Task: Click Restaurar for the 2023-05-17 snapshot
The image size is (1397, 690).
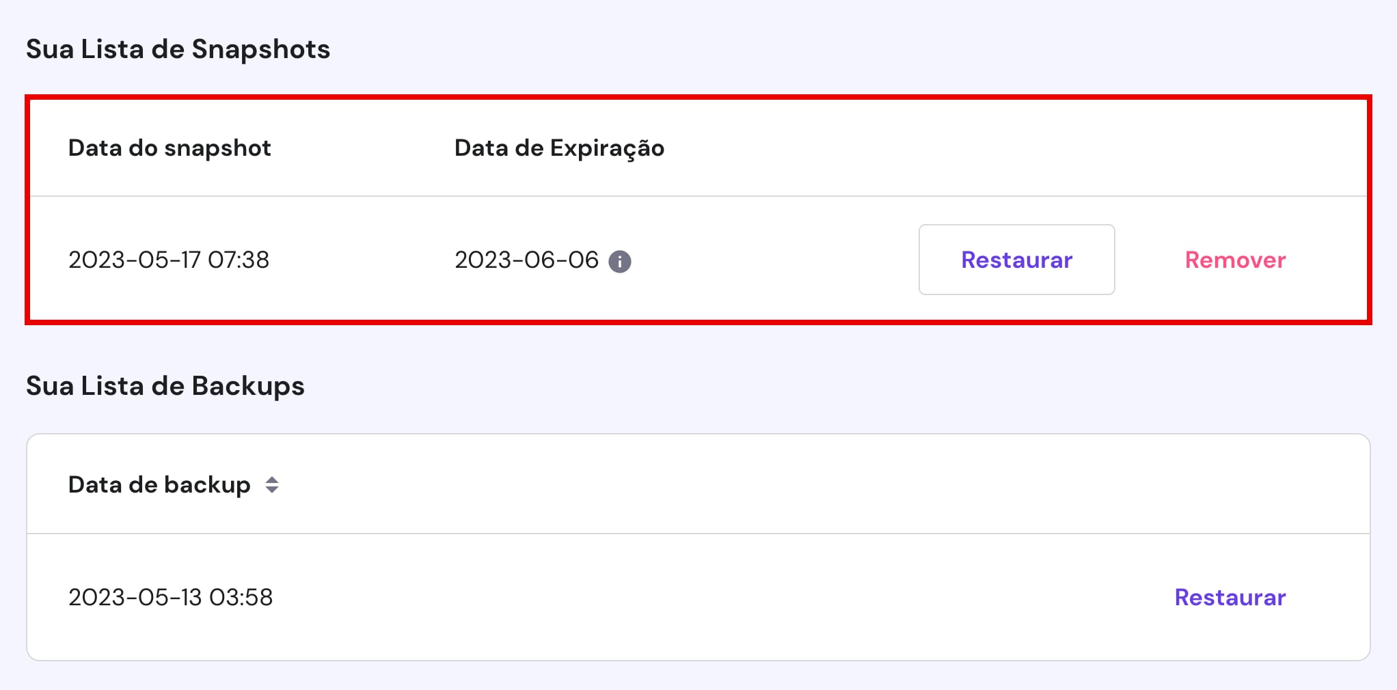Action: (x=1016, y=260)
